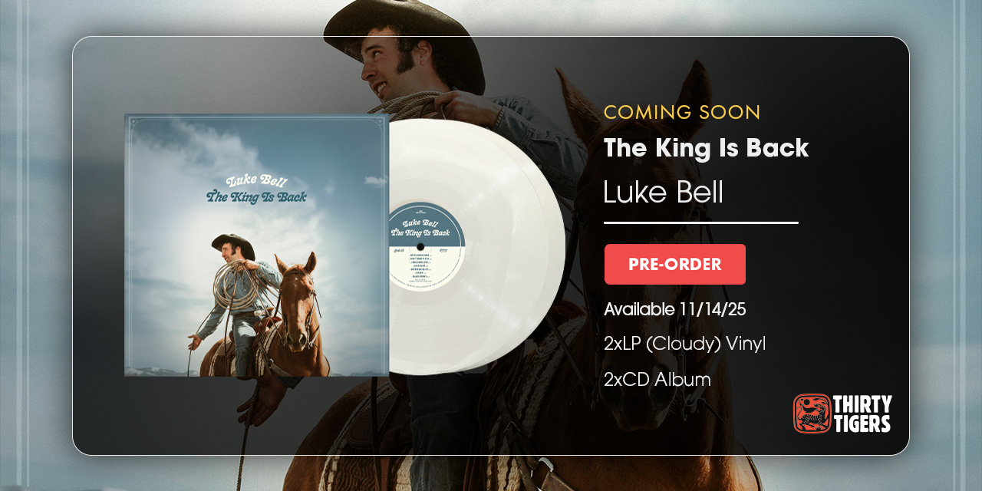Screen dimensions: 982x491
Task: Select the 2xCD Album format option
Action: (657, 379)
